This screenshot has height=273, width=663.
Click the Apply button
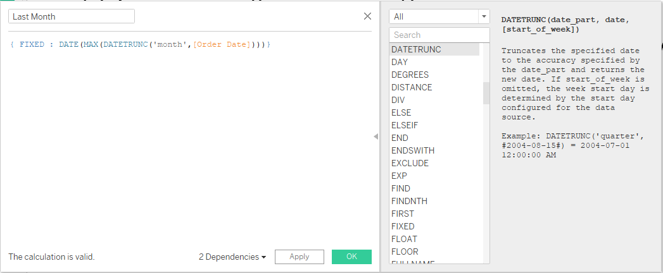coord(300,257)
